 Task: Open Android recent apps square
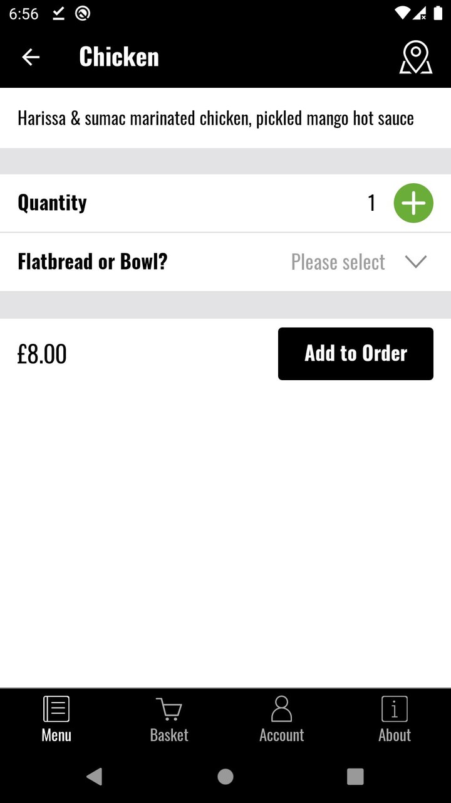coord(355,777)
